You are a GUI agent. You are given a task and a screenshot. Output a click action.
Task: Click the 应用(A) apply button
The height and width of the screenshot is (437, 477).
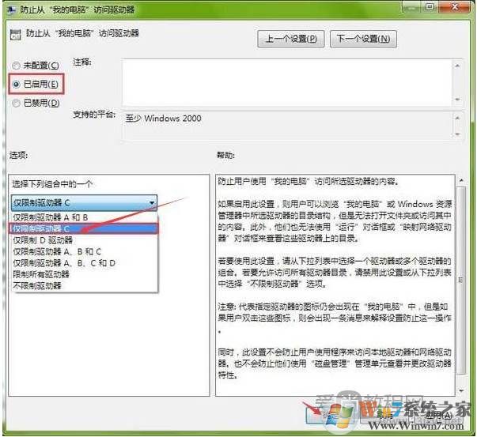tap(437, 415)
